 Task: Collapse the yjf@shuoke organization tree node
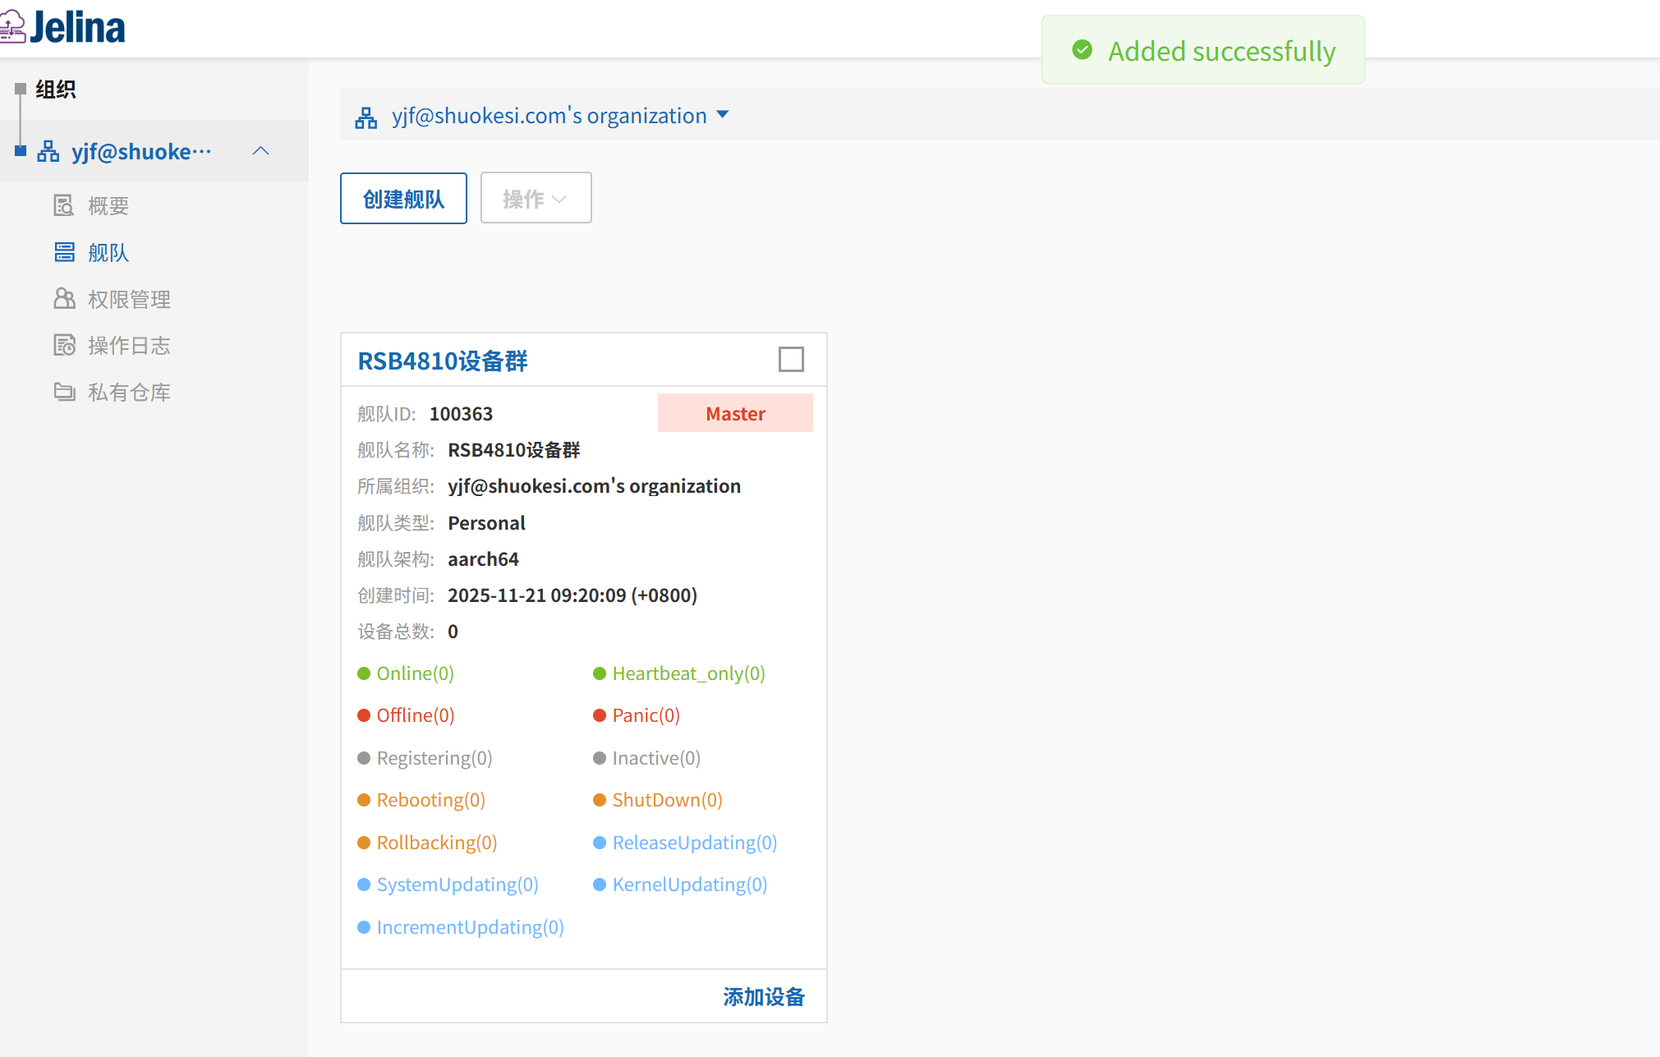[260, 151]
